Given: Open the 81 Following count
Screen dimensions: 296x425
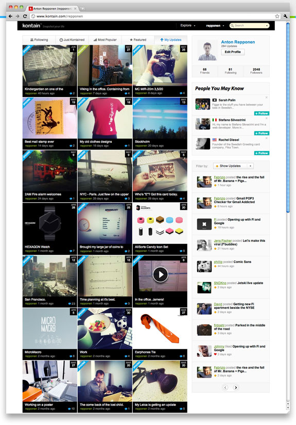Looking at the screenshot, I should click(x=231, y=71).
